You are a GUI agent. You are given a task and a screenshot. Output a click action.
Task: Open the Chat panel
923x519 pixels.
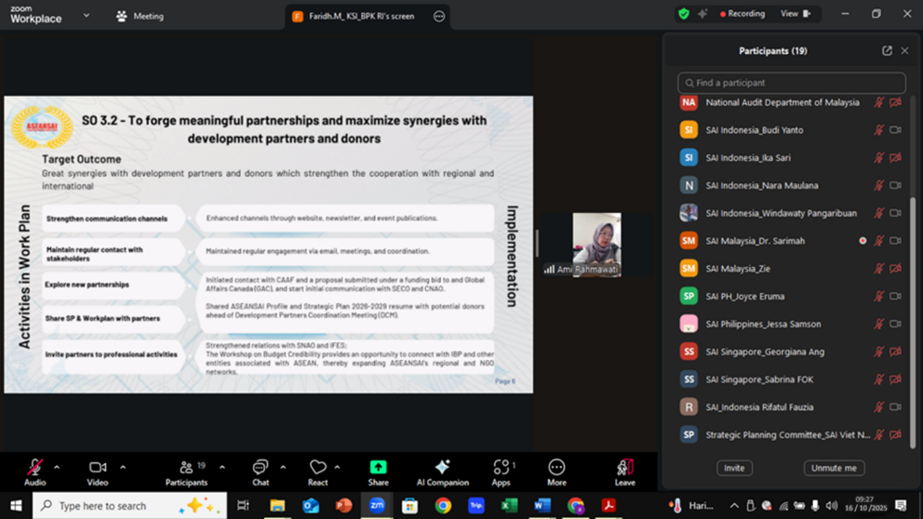pos(261,468)
